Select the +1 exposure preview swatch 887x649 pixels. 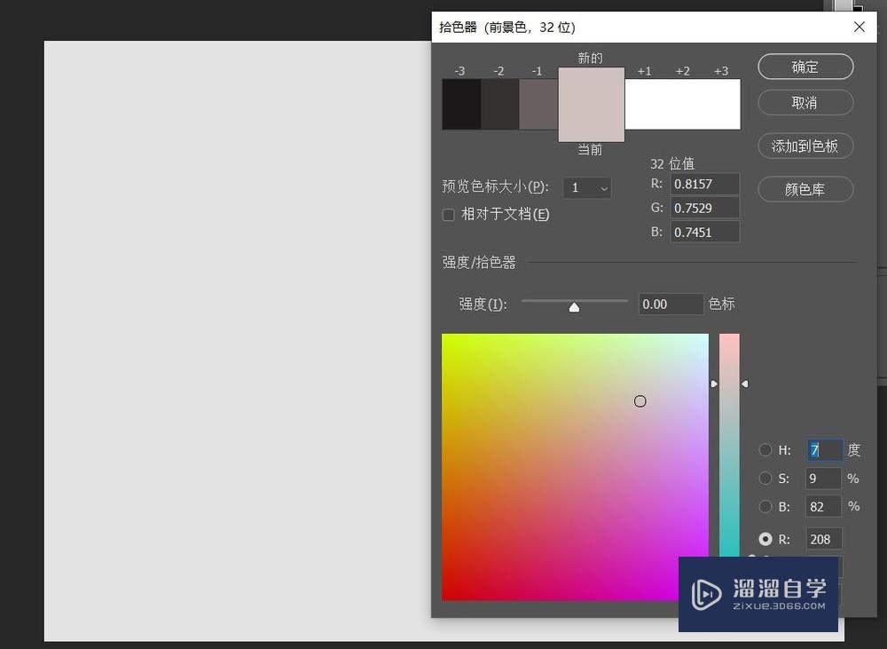(x=644, y=104)
